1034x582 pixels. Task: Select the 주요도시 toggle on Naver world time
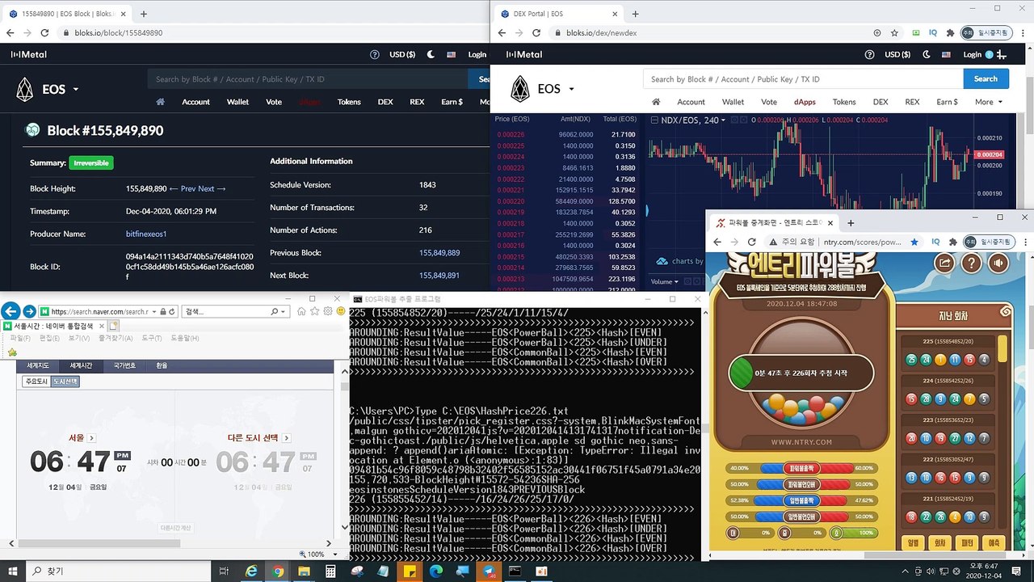click(x=37, y=382)
